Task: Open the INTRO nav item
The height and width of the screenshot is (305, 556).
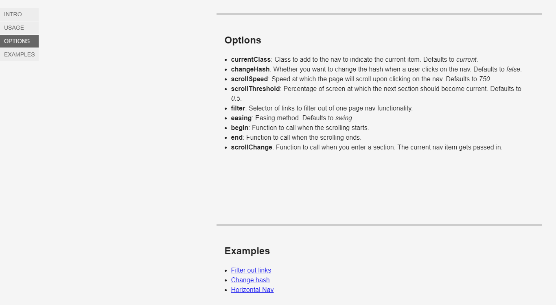Action: 19,14
